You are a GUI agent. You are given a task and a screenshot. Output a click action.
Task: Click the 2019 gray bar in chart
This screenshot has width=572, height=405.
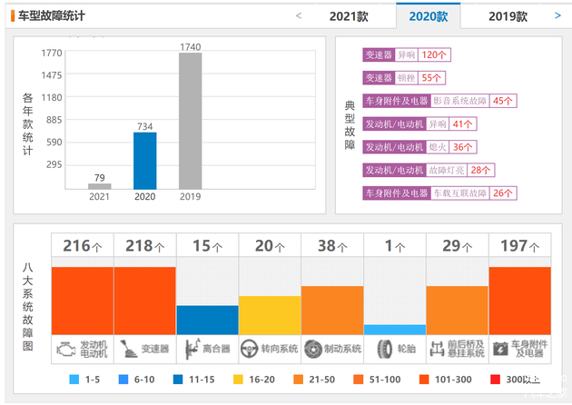(190, 120)
